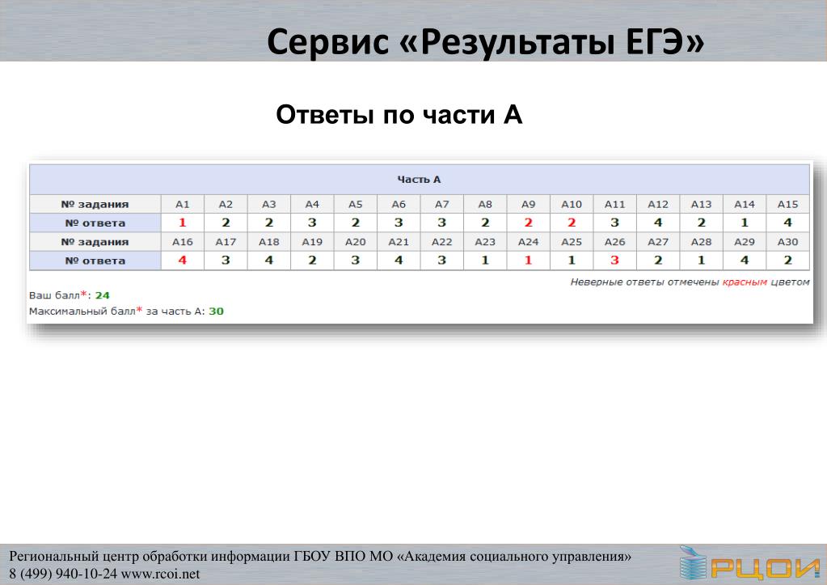Select the A4 task number cell
Screen dimensions: 827x585
pyautogui.click(x=312, y=205)
